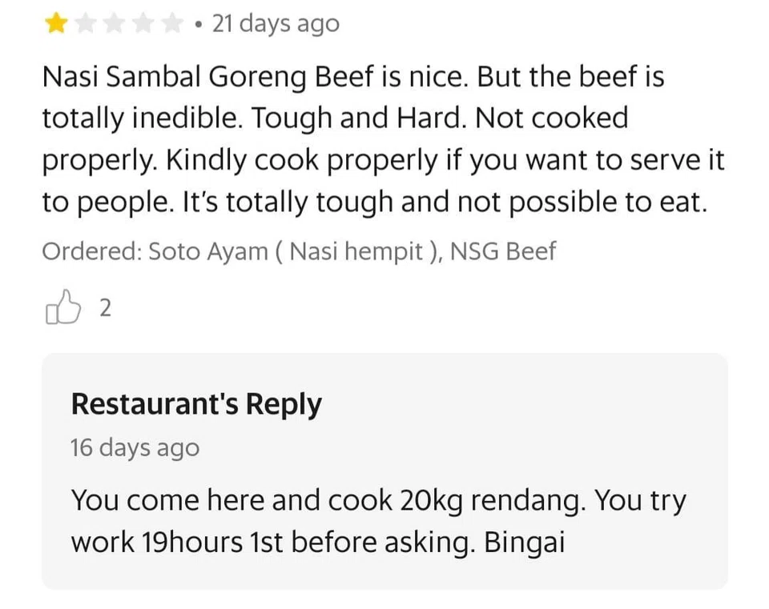Click the reply text mentioning 20kg rendang
This screenshot has height=609, width=769.
378,501
